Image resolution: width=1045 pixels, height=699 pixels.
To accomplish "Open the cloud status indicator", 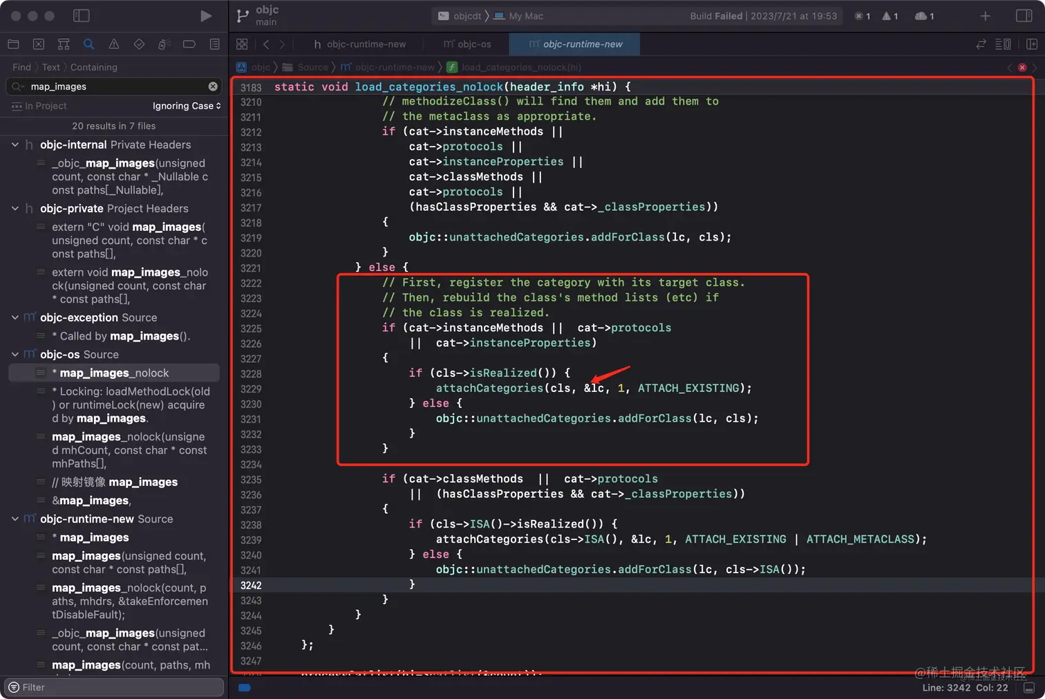I will (x=924, y=16).
